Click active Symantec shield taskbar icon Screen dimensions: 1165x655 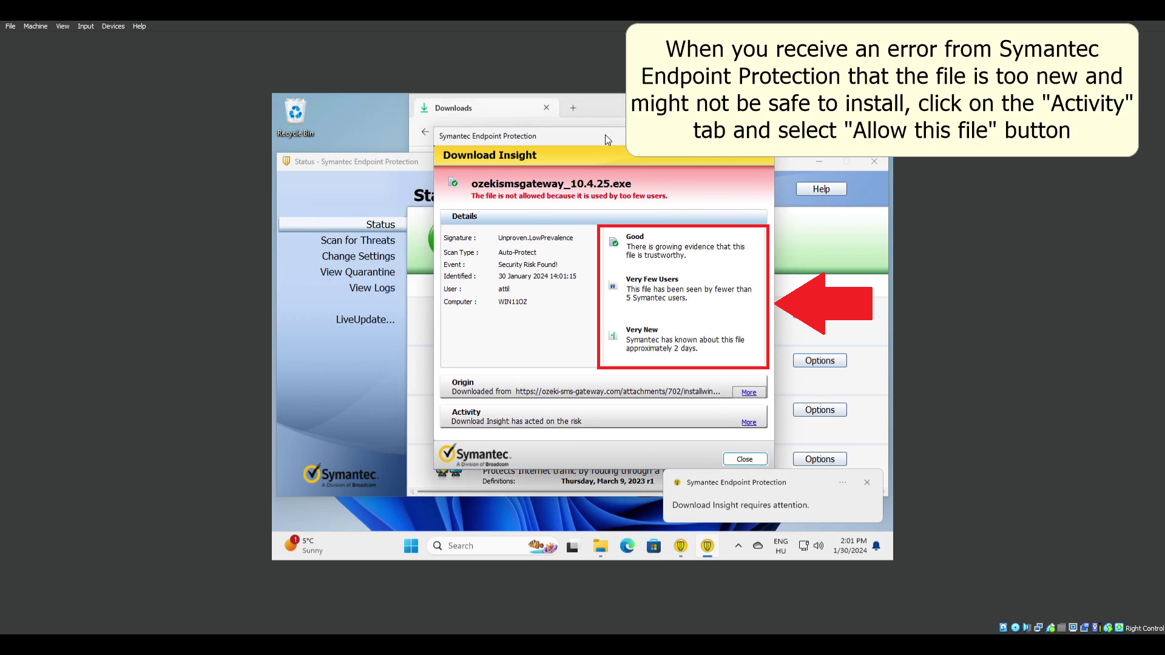[707, 546]
